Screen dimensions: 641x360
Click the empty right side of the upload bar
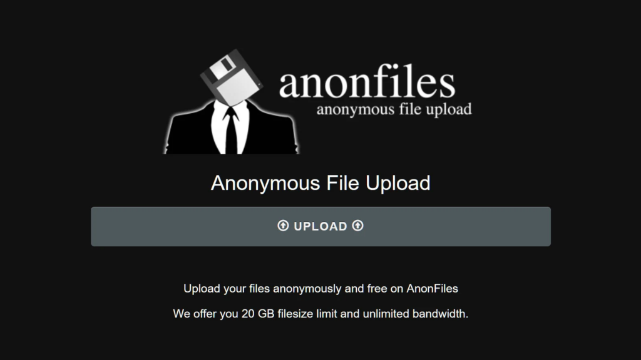pyautogui.click(x=457, y=226)
